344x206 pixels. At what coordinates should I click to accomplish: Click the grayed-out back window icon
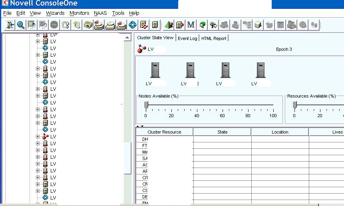point(280,25)
